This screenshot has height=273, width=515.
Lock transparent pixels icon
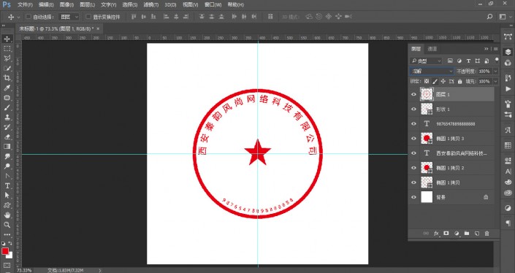click(x=427, y=81)
